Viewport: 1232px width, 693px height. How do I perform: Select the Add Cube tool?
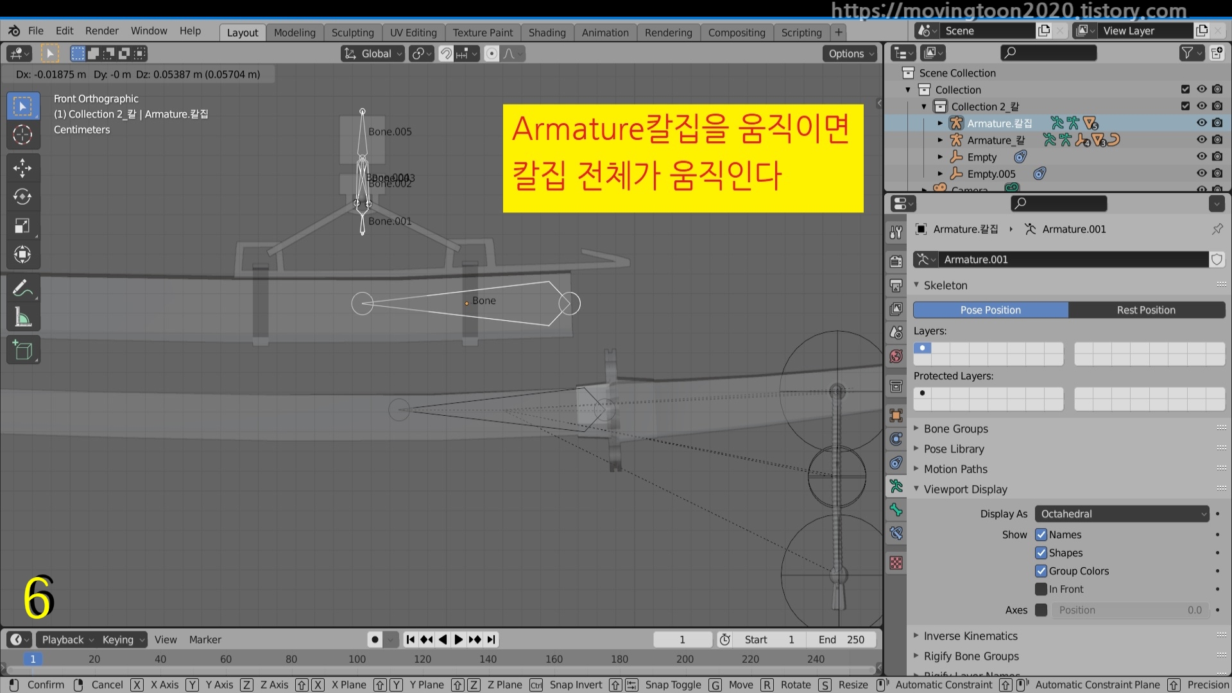point(22,350)
